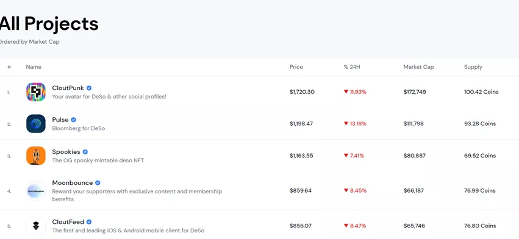The width and height of the screenshot is (519, 239).
Task: Click the verified badge beside Pulse
Action: [73, 119]
